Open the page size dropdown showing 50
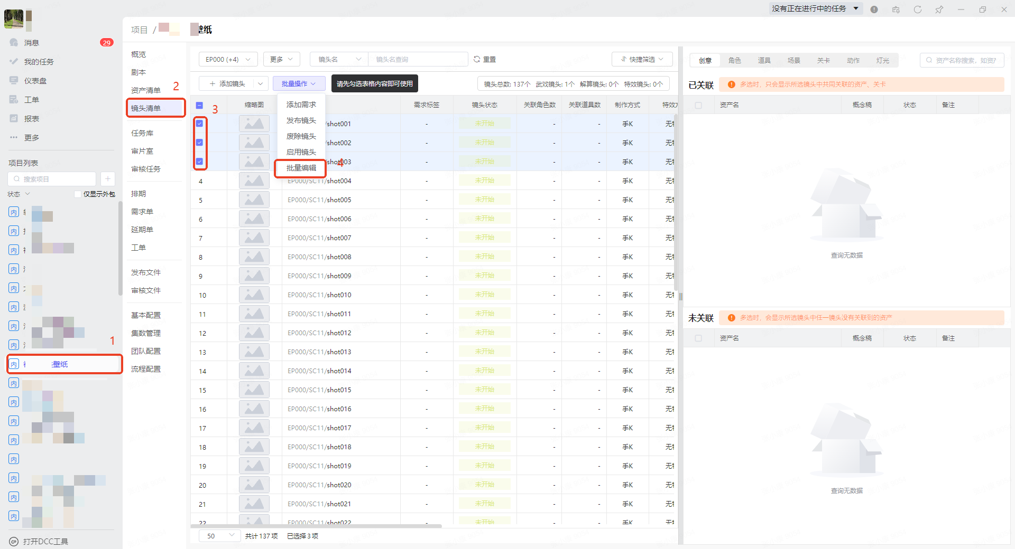The image size is (1015, 549). tap(219, 536)
